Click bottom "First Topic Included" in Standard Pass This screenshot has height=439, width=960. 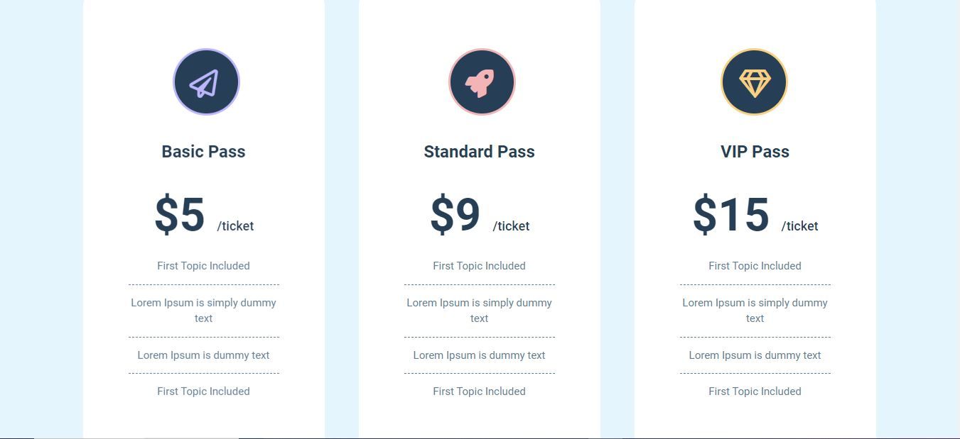tap(479, 391)
